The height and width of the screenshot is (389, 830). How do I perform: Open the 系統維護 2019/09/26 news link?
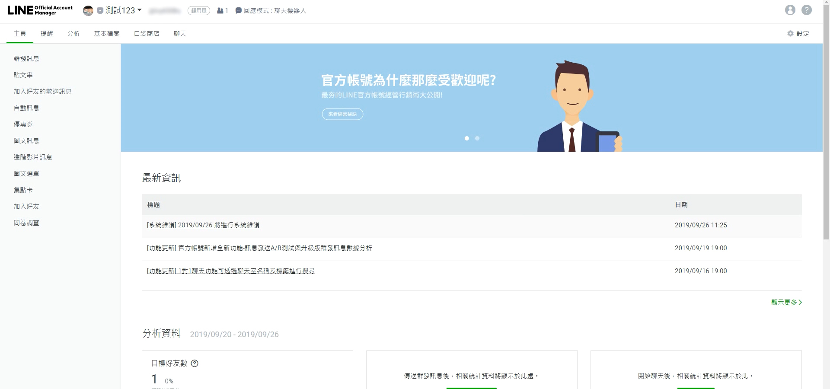[x=203, y=225]
